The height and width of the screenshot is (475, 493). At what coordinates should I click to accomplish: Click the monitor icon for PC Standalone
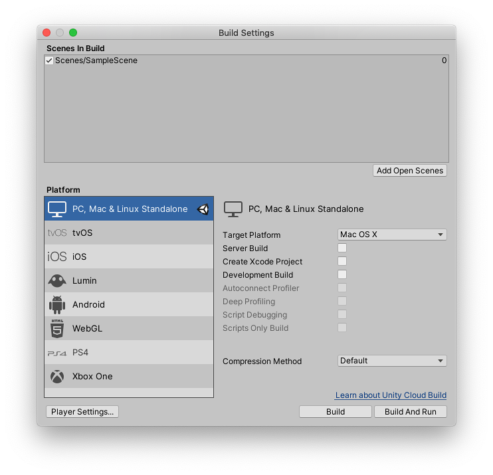(x=57, y=209)
